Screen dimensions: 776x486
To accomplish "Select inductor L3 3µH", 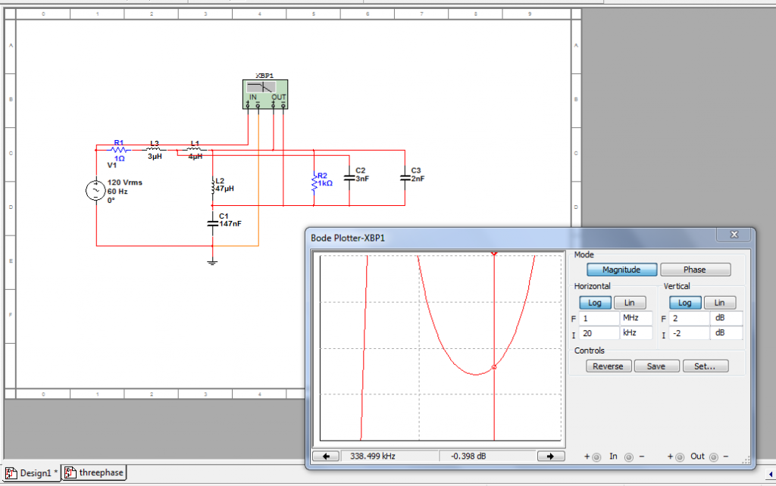I will pos(155,149).
